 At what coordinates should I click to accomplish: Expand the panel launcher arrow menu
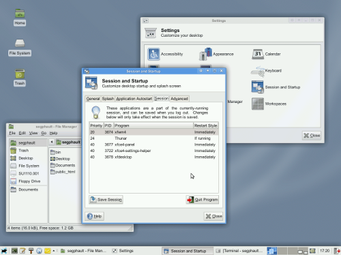54,251
